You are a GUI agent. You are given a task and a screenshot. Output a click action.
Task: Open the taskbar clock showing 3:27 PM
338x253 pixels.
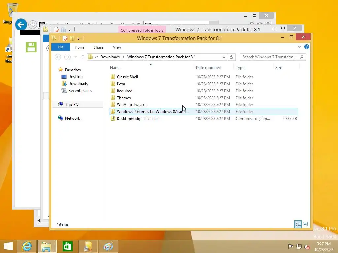click(323, 246)
